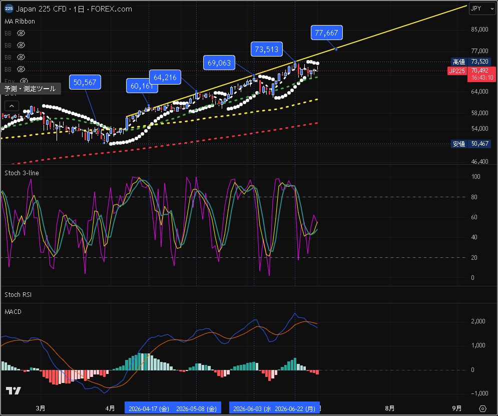Open the JPY currency dropdown
The width and height of the screenshot is (498, 416).
coord(482,9)
